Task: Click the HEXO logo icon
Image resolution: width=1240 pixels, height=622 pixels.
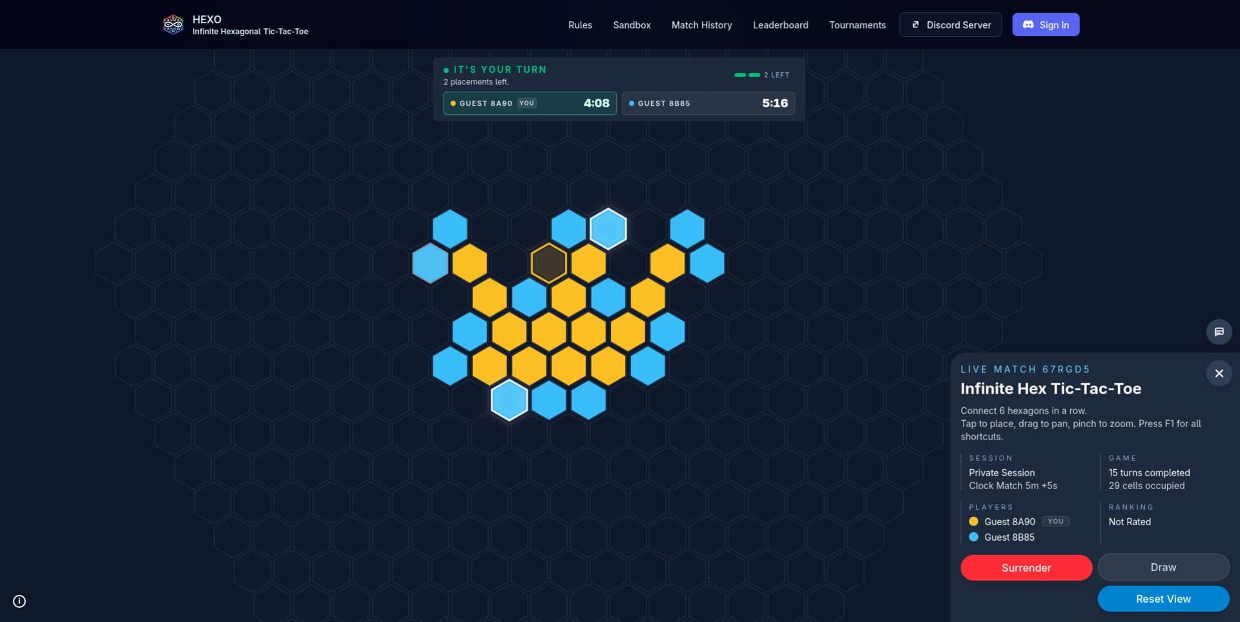Action: pyautogui.click(x=173, y=25)
